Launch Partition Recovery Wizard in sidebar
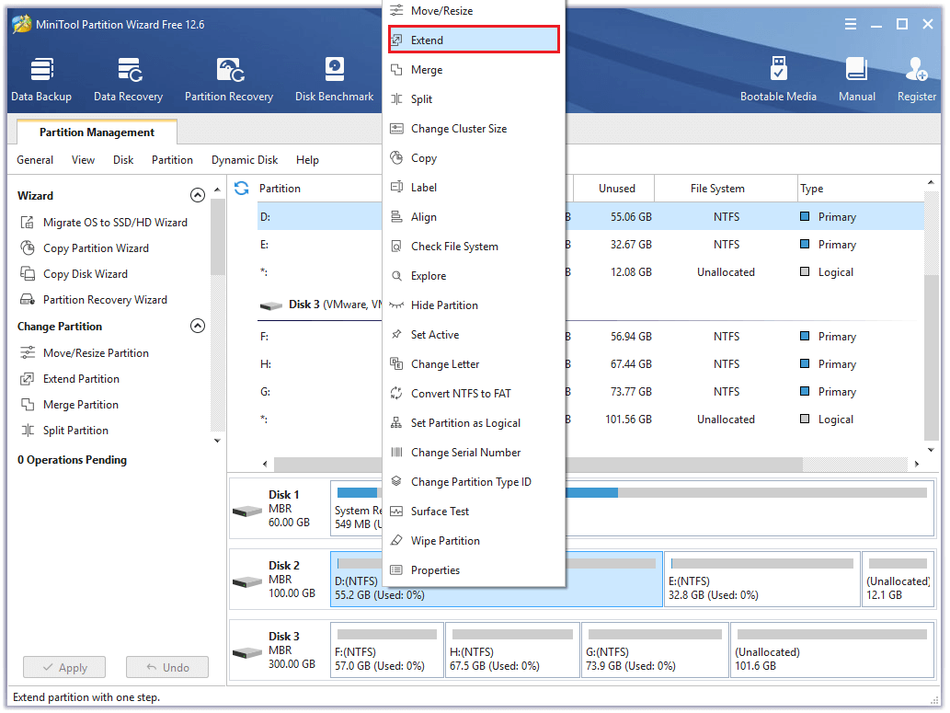The image size is (950, 713). click(94, 300)
